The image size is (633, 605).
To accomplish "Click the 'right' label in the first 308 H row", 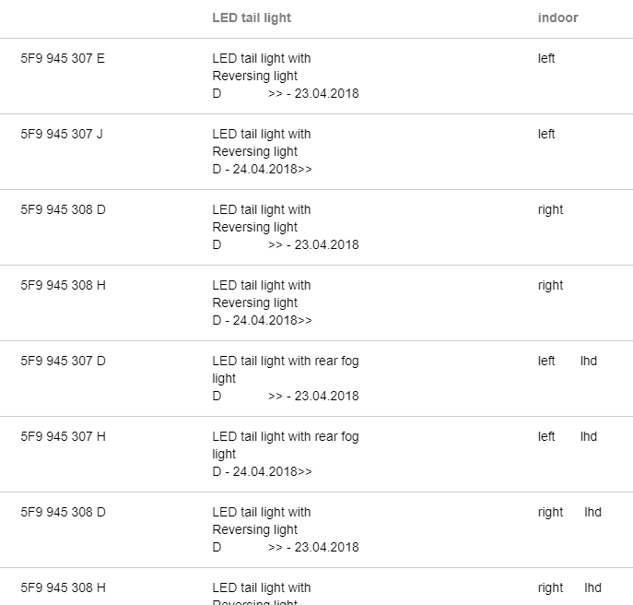I will click(x=550, y=285).
